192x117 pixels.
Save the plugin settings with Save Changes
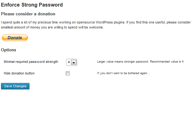(x=15, y=86)
